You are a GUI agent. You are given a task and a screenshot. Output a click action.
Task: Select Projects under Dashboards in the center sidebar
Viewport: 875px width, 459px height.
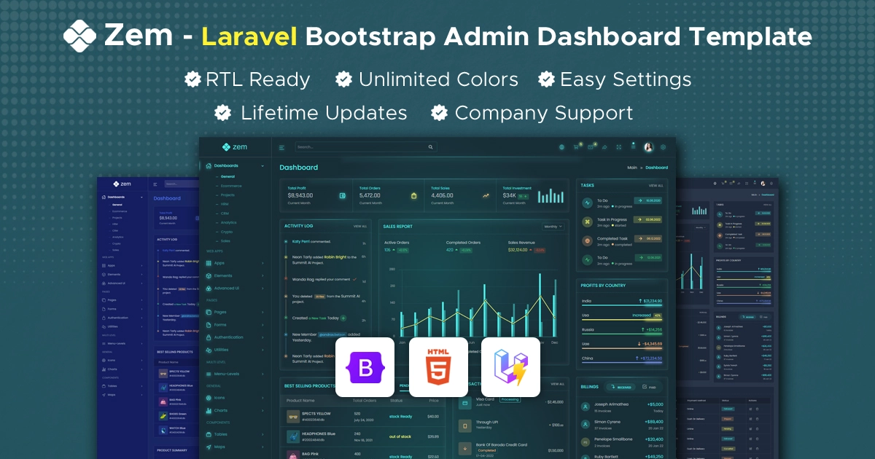[227, 195]
